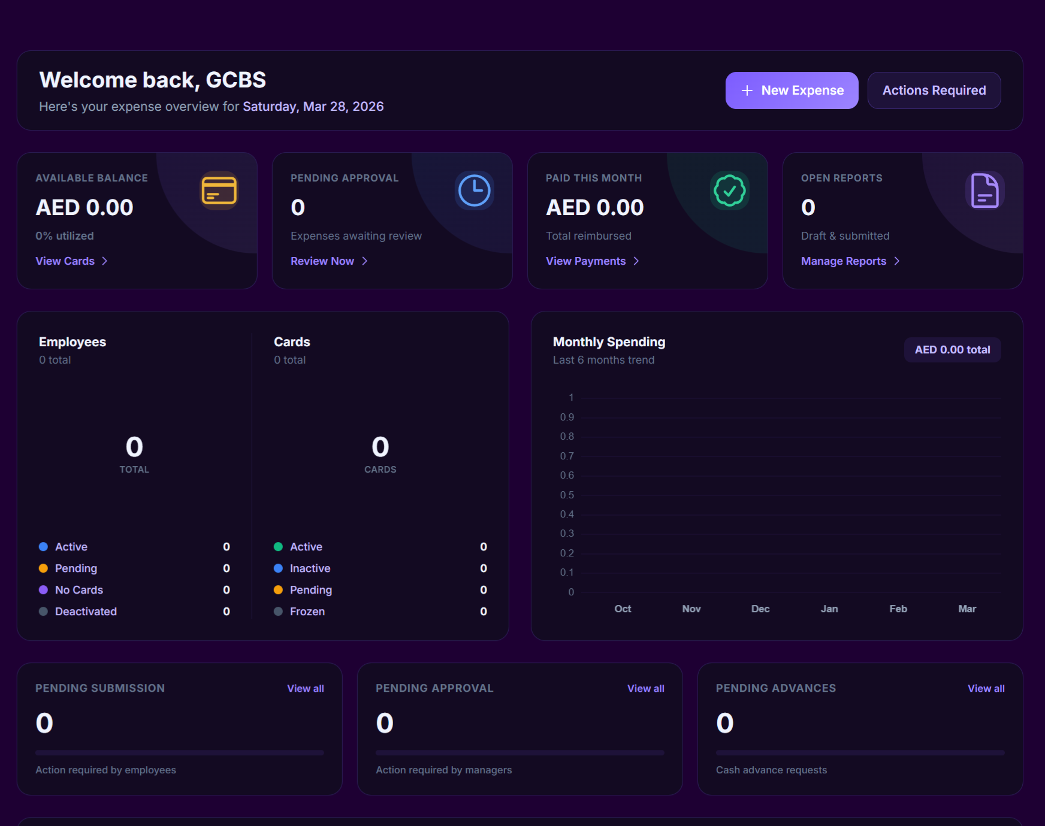Click View all on Pending Advances card

tap(985, 688)
